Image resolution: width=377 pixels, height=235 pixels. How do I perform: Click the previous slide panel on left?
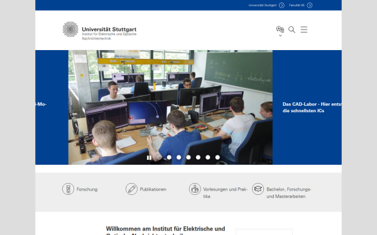click(52, 107)
